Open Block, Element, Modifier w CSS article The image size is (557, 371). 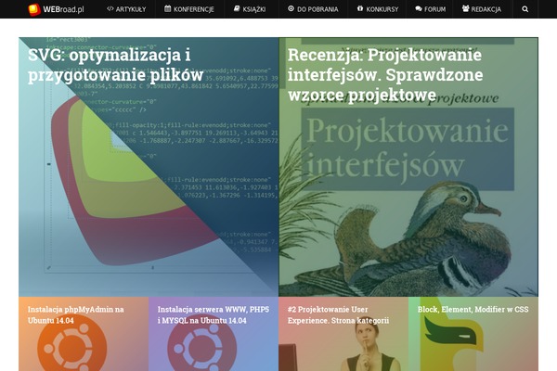pos(473,309)
